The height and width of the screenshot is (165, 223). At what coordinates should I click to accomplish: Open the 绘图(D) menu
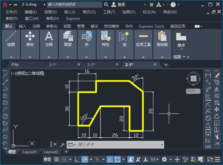[x=129, y=12]
